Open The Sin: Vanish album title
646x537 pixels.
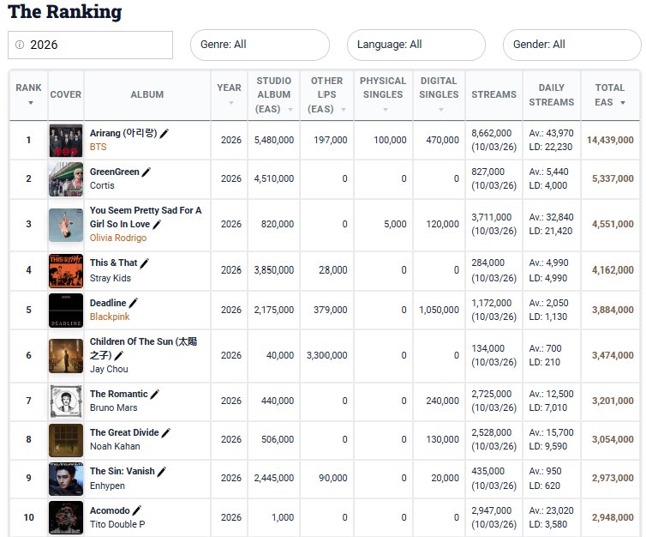coord(123,472)
